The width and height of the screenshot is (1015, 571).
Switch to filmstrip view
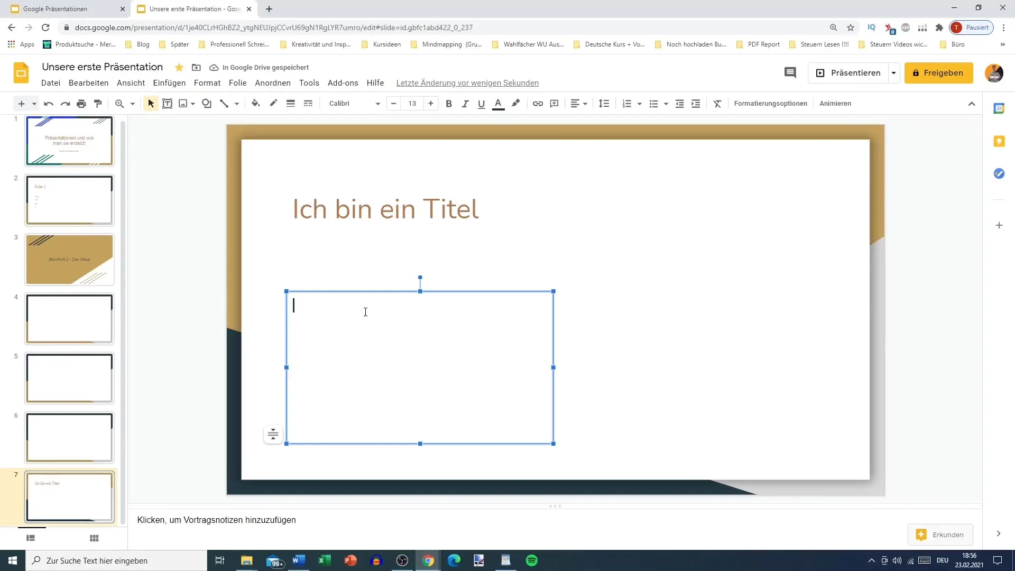tap(31, 538)
